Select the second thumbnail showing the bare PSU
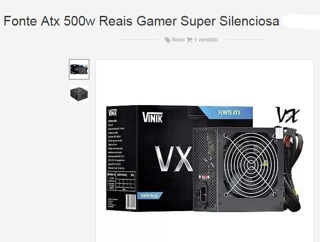Image resolution: width=320 pixels, height=242 pixels. pos(79,94)
